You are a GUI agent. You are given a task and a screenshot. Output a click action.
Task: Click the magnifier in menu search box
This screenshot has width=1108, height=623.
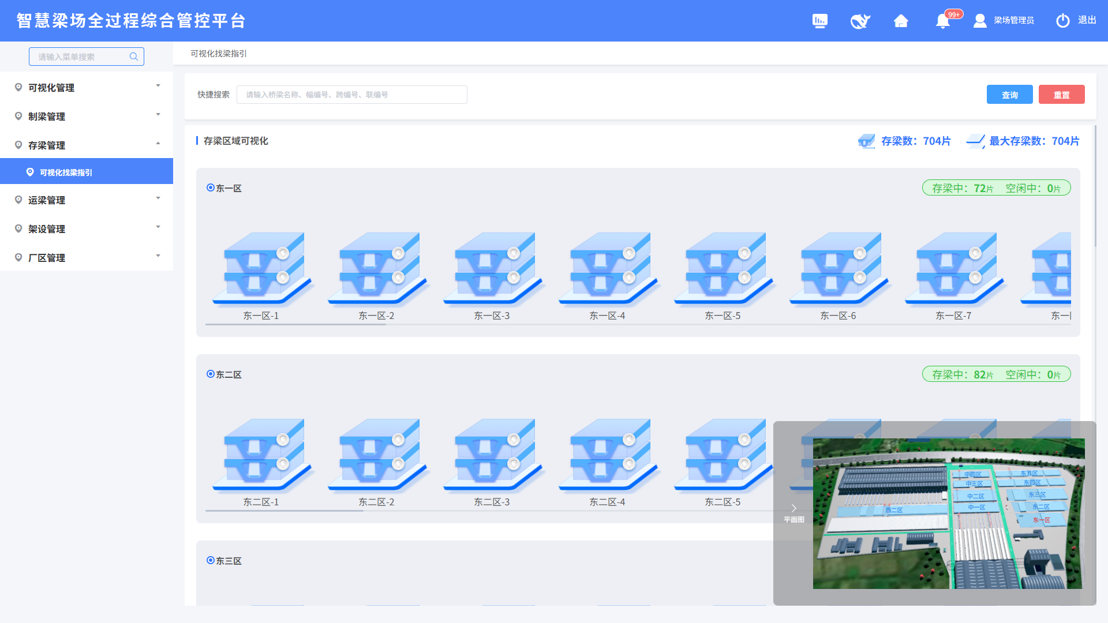point(134,57)
